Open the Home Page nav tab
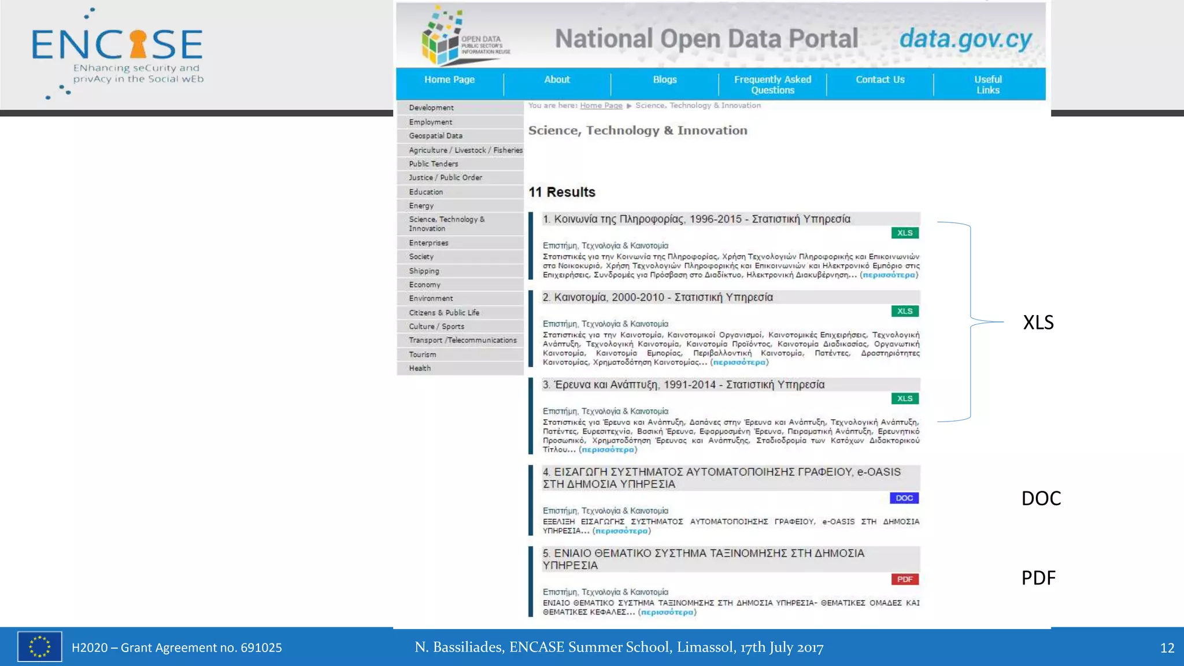Image resolution: width=1184 pixels, height=666 pixels. point(449,80)
